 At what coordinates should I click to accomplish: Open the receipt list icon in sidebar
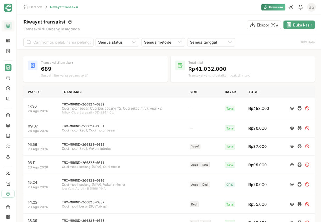coord(8,51)
